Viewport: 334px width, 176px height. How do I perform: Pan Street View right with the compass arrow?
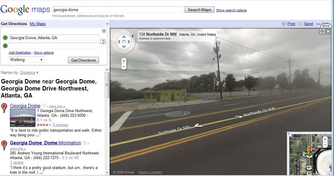[129, 42]
